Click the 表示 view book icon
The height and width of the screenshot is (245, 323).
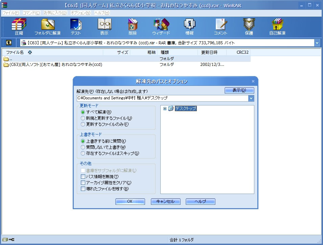pos(105,24)
